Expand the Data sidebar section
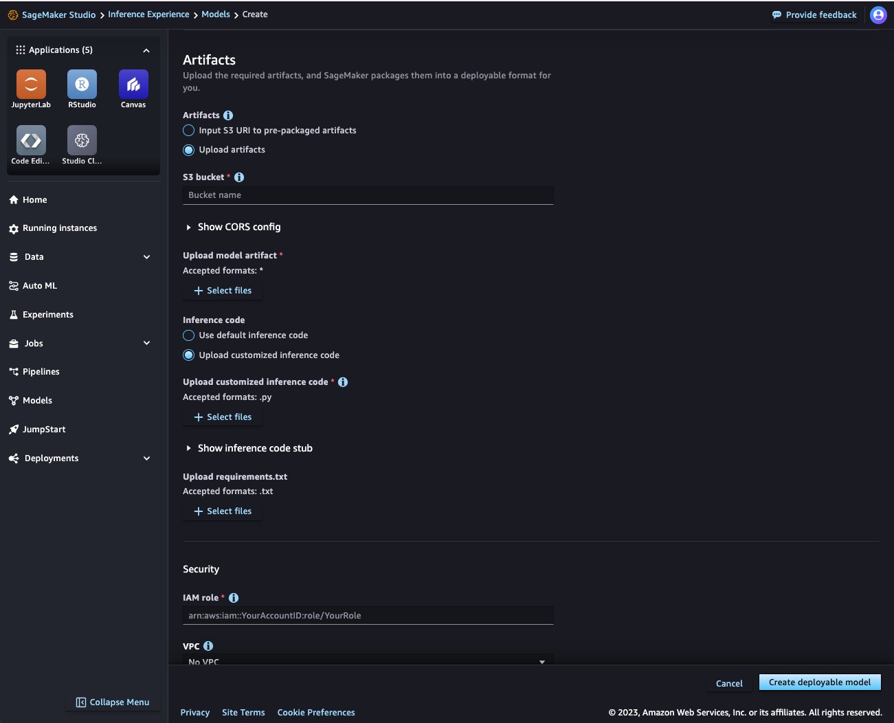 [x=146, y=257]
